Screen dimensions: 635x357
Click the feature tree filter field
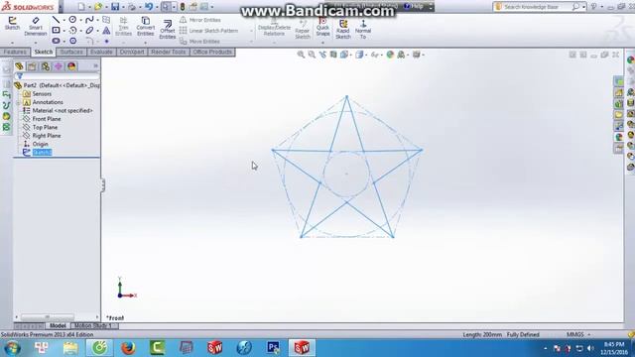(58, 76)
